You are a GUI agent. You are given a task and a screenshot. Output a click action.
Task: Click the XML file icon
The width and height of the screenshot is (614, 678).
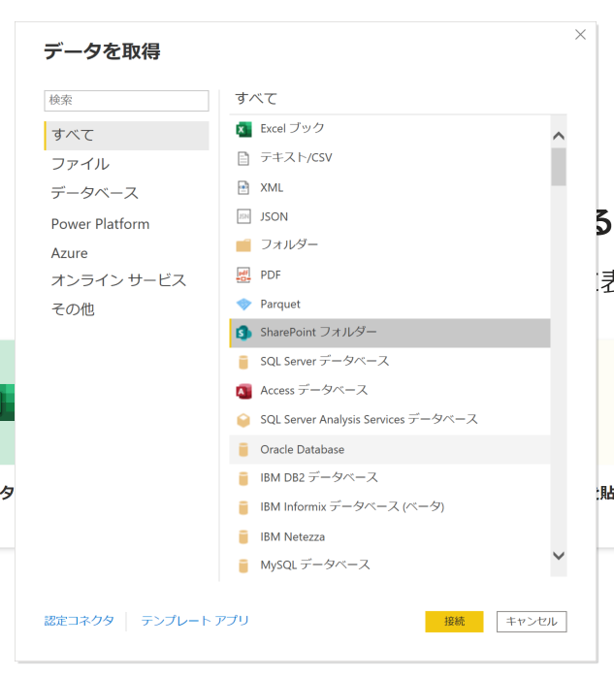[243, 187]
